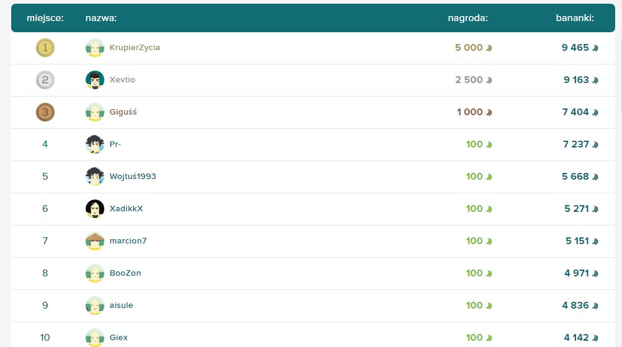Click XadikkX's dark-haired avatar
This screenshot has height=347, width=622.
point(95,209)
